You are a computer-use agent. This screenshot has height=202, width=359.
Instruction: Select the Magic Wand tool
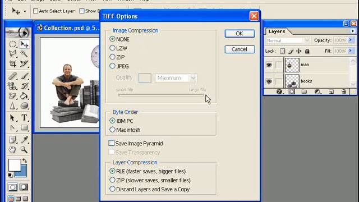click(24, 54)
